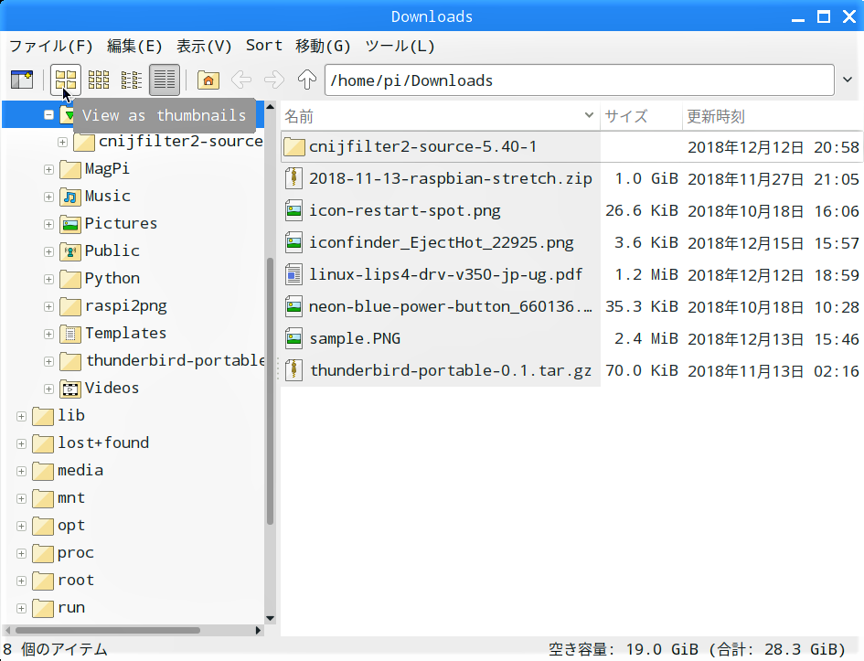Click the tree scrollbar right arrow
This screenshot has width=864, height=661.
pyautogui.click(x=259, y=630)
